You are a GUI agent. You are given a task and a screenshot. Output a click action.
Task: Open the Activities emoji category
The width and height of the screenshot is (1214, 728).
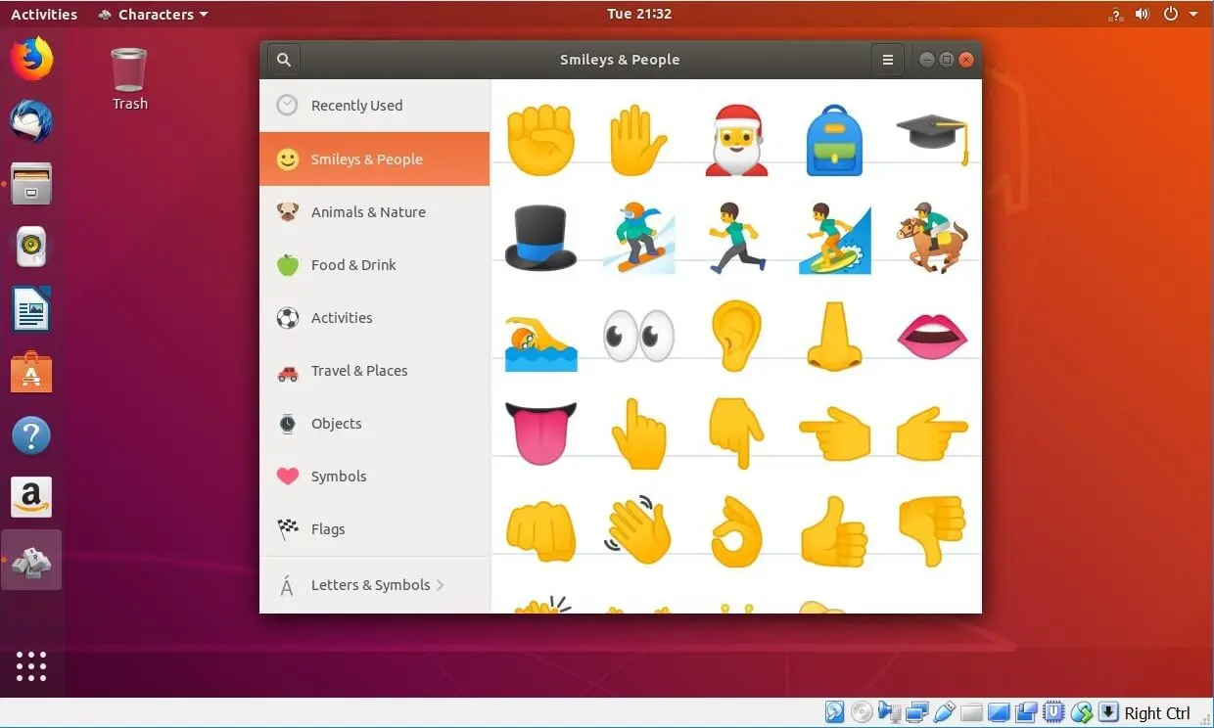click(375, 317)
